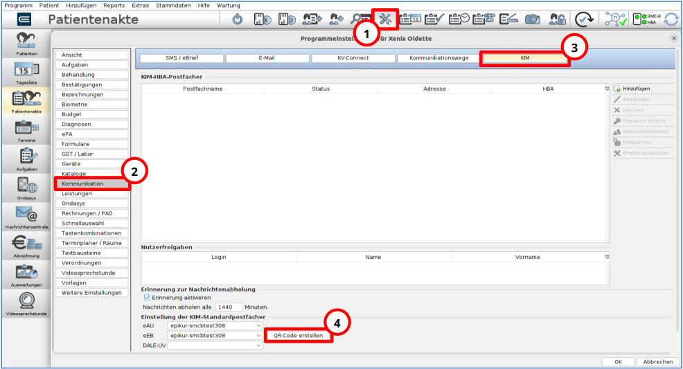Select Weitere Einstellungen in settings list
This screenshot has width=683, height=369.
click(92, 293)
